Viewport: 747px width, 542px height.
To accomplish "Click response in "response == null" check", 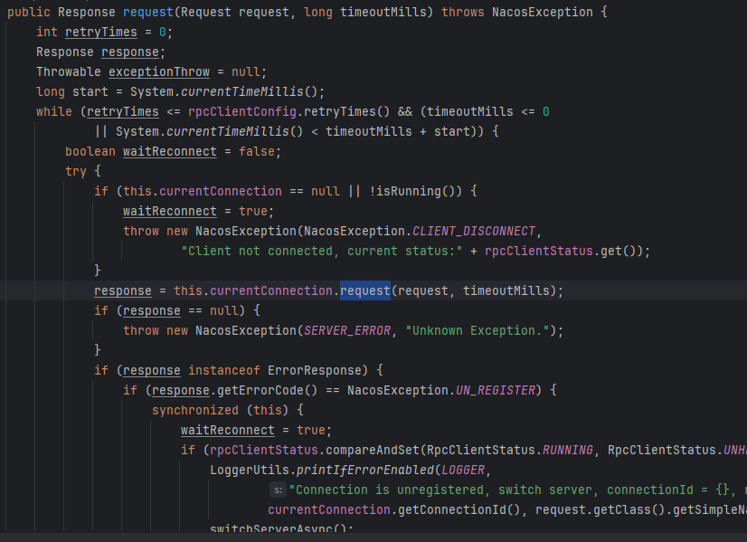I will pyautogui.click(x=152, y=310).
